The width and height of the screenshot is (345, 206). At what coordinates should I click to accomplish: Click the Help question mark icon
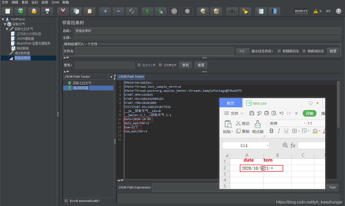274,11
